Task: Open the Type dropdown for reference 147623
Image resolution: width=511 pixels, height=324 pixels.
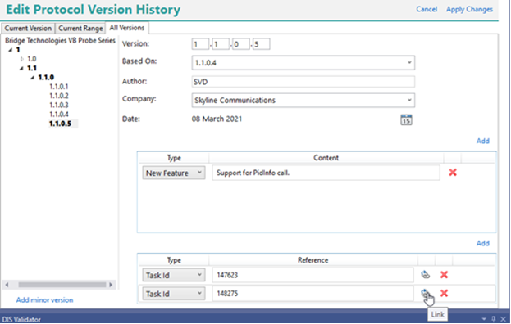Action: pyautogui.click(x=174, y=275)
